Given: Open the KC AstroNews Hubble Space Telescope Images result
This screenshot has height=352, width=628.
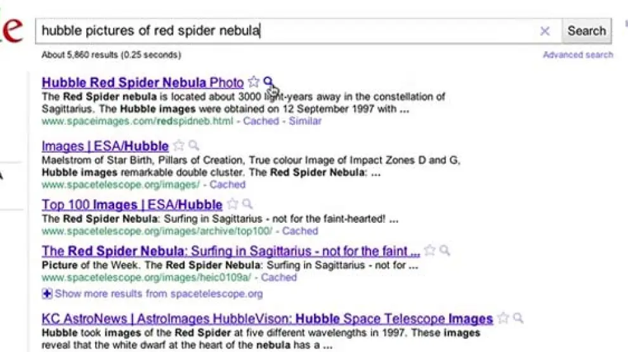Looking at the screenshot, I should [x=267, y=318].
